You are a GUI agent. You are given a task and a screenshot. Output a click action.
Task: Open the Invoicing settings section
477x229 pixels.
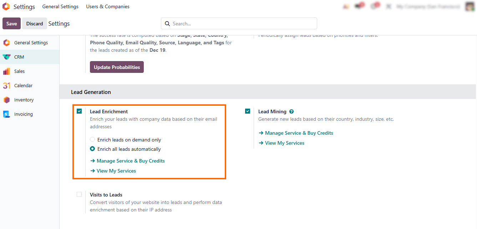point(23,114)
